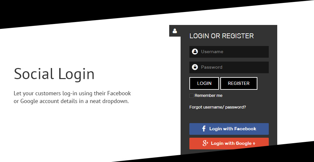Click the 'Social Login' headline text
The height and width of the screenshot is (162, 314).
coord(54,74)
